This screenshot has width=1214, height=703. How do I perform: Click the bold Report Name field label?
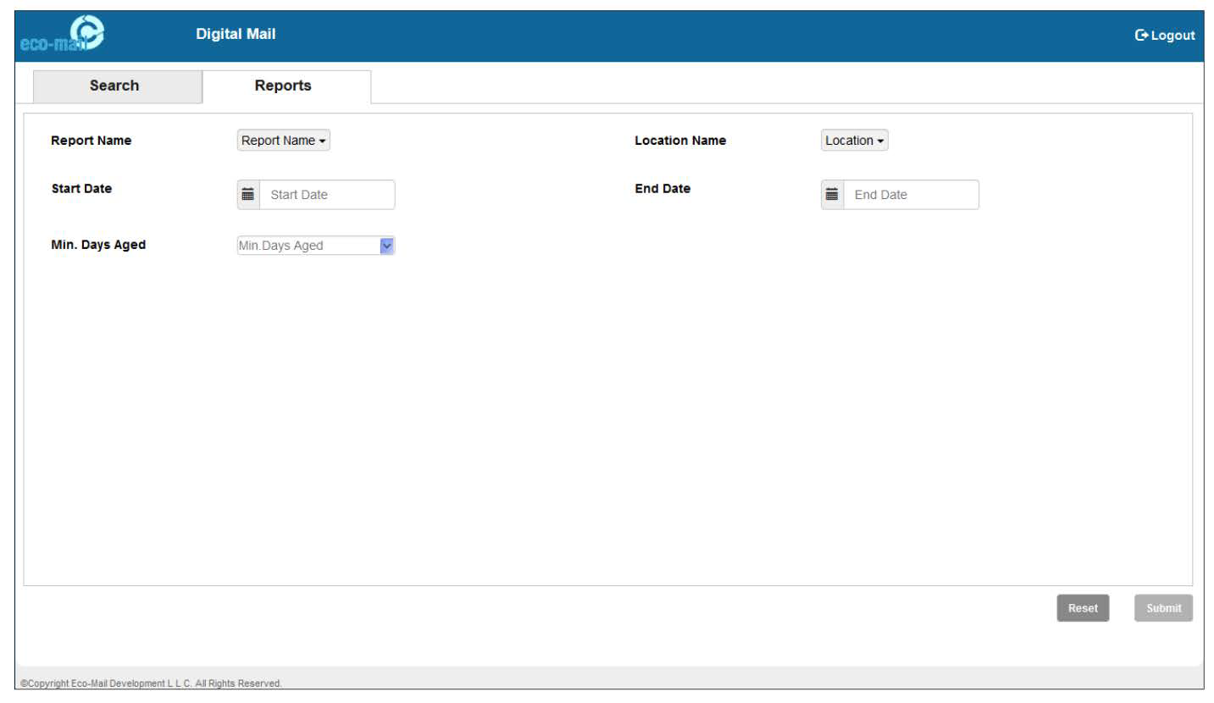pos(91,141)
